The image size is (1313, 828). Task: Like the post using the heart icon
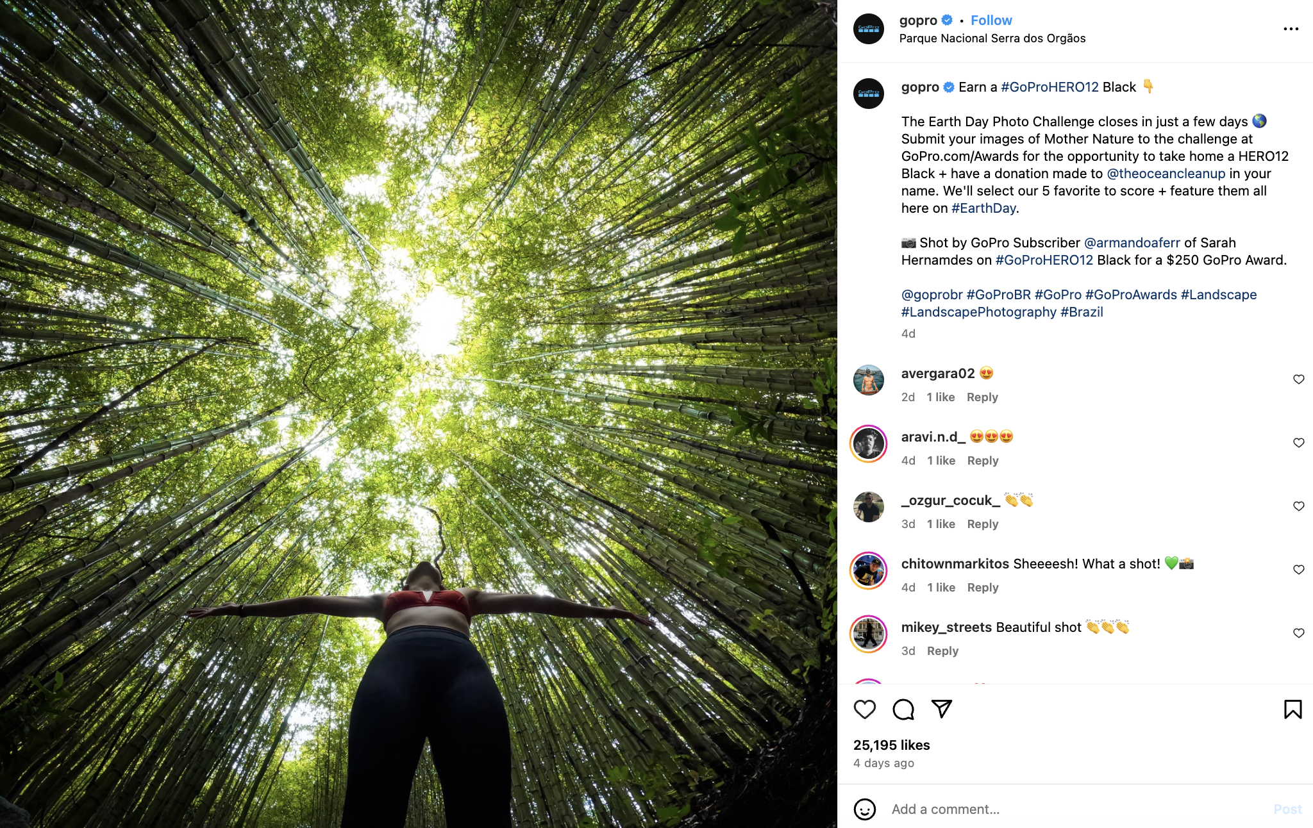click(x=866, y=709)
